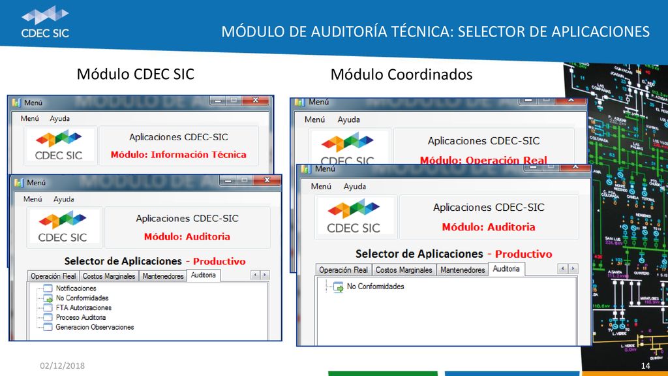668x376 pixels.
Task: Select Mantenedores tab in Coordinados Auditoria window
Action: [463, 270]
